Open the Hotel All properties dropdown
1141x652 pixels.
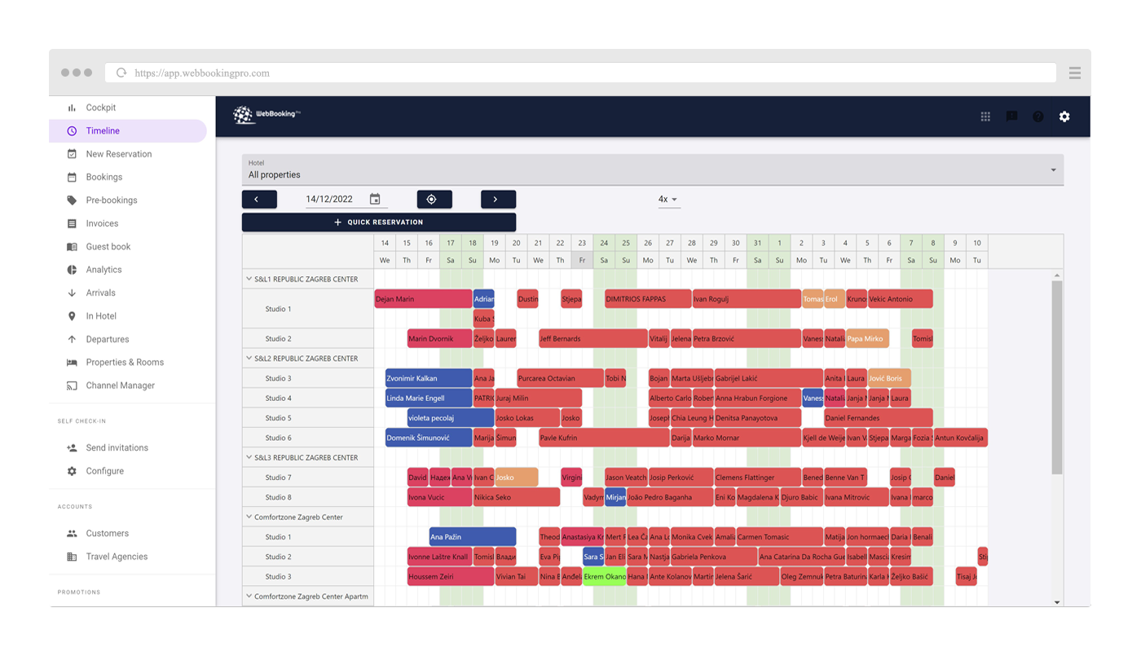(652, 170)
